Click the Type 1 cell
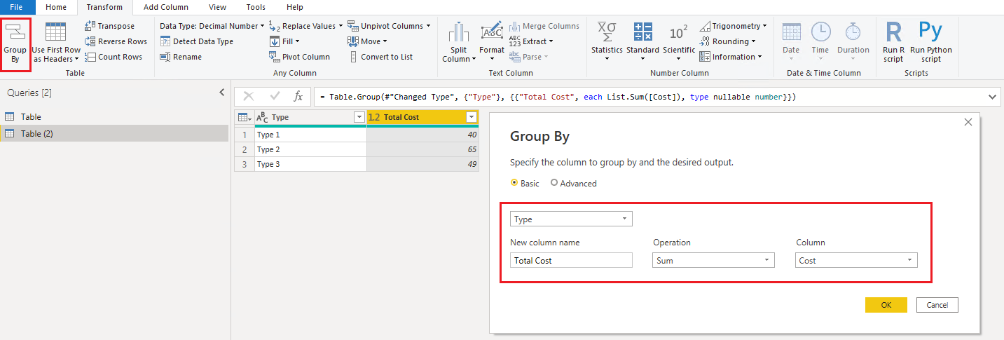The width and height of the screenshot is (1004, 340). pyautogui.click(x=310, y=135)
